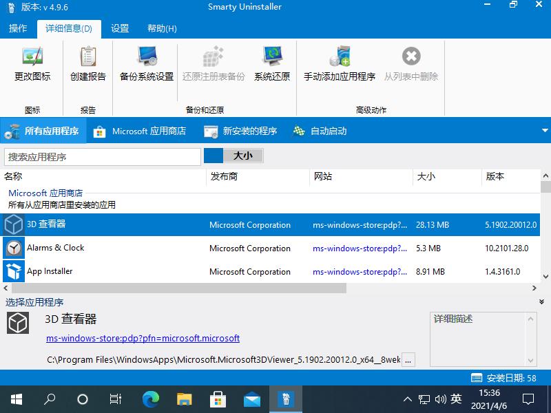The height and width of the screenshot is (413, 551).
Task: Click the horizontal scrollbar thumb of the list
Action: click(179, 288)
